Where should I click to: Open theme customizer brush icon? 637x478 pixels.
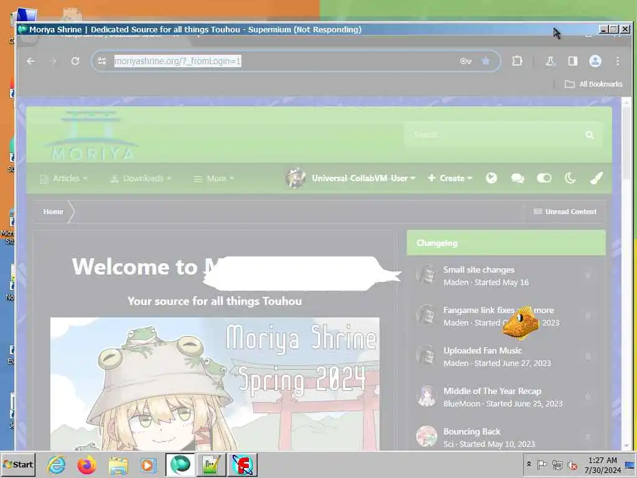[596, 178]
